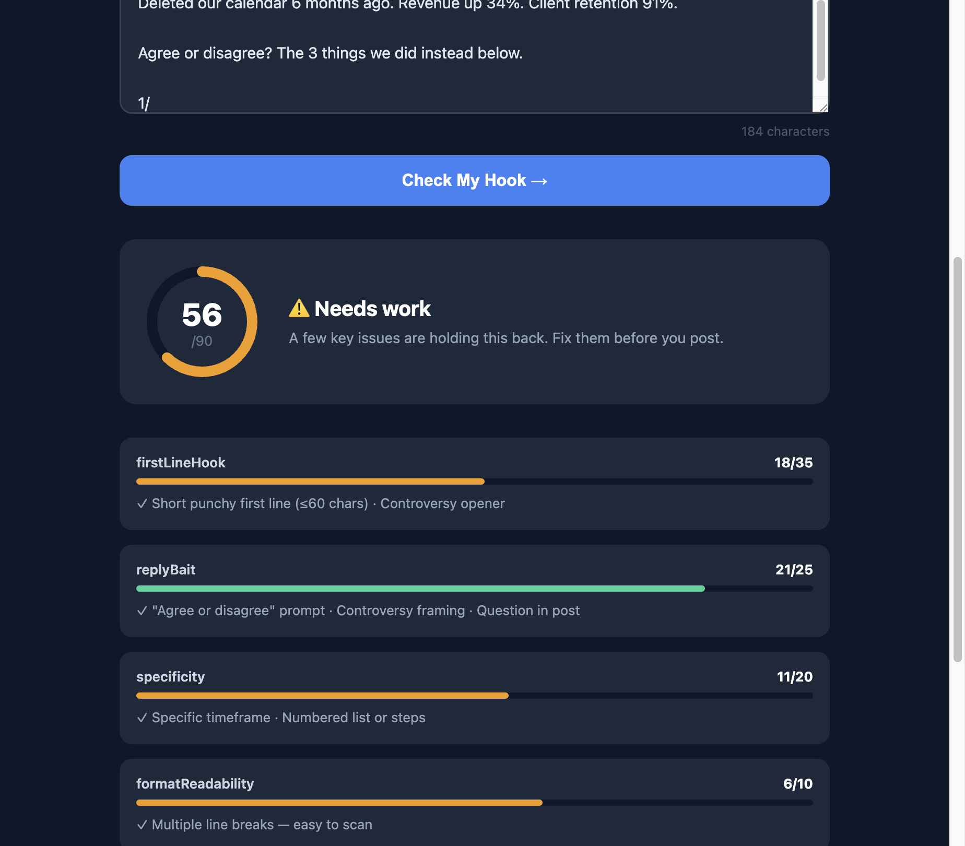Click the firstLineHook orange progress bar

(x=310, y=481)
